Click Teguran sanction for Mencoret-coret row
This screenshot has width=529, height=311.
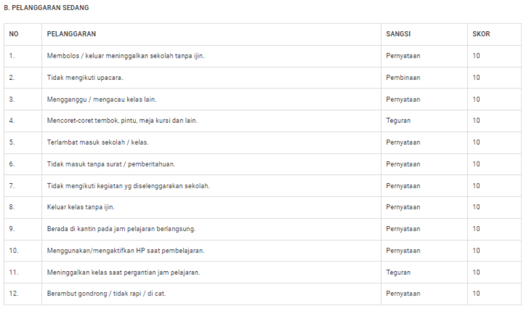tap(398, 121)
